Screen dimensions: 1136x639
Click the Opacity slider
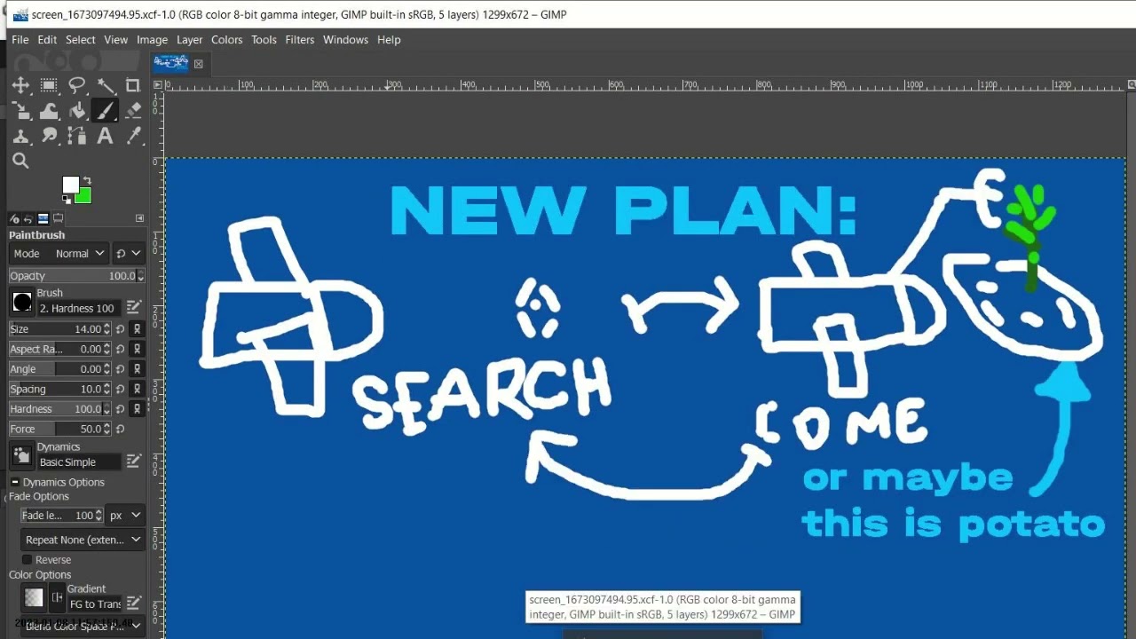(x=71, y=276)
